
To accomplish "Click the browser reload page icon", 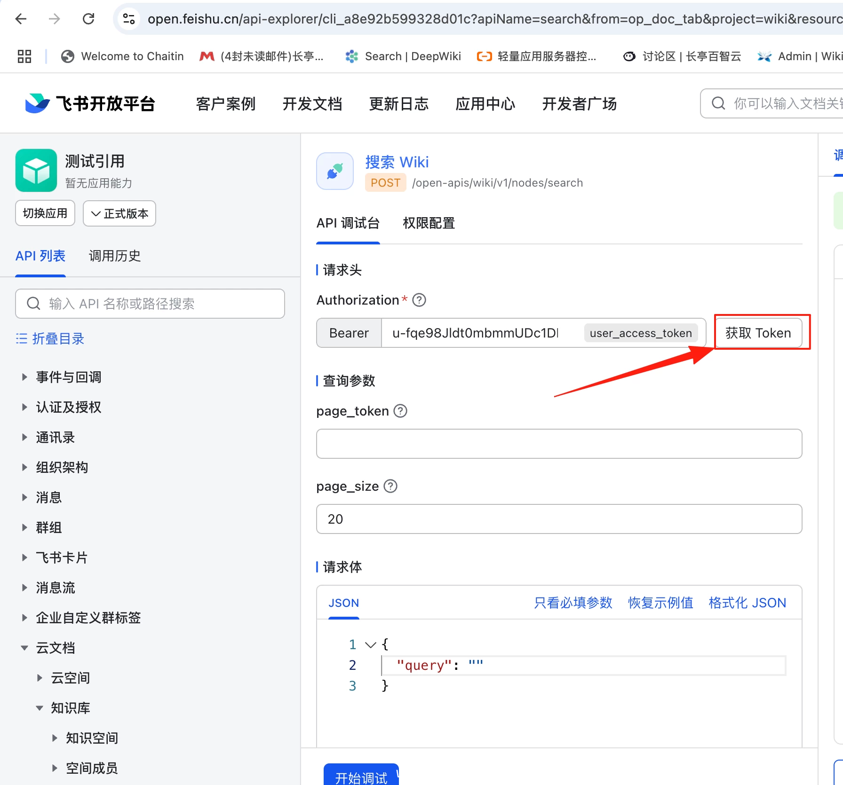I will click(88, 19).
